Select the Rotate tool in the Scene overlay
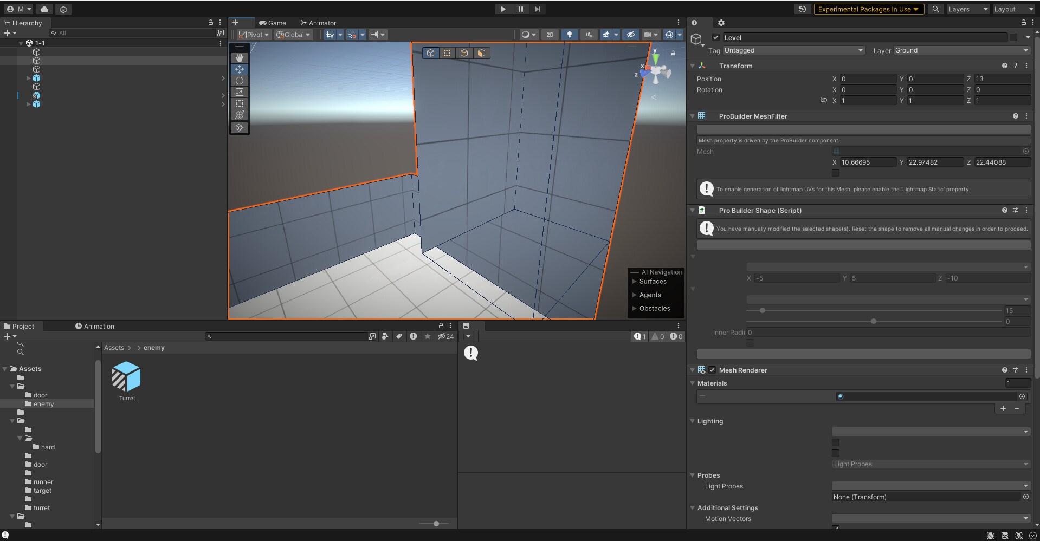This screenshot has width=1040, height=541. point(240,80)
